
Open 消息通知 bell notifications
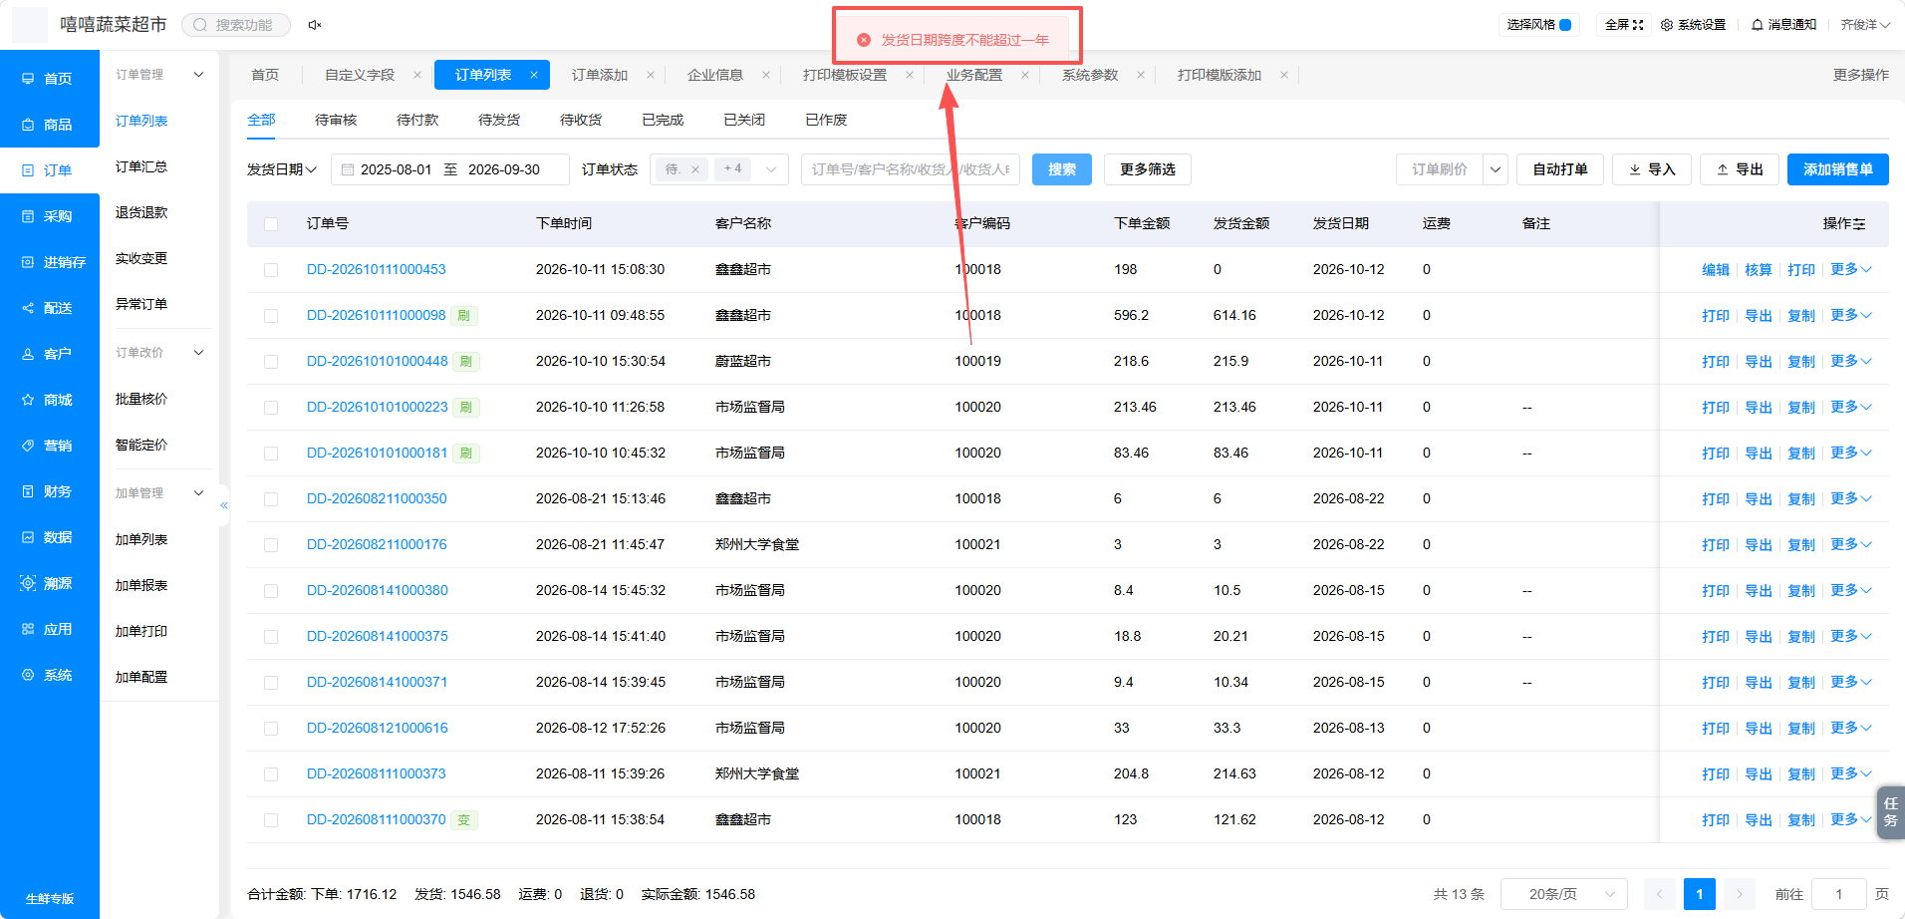point(1783,25)
